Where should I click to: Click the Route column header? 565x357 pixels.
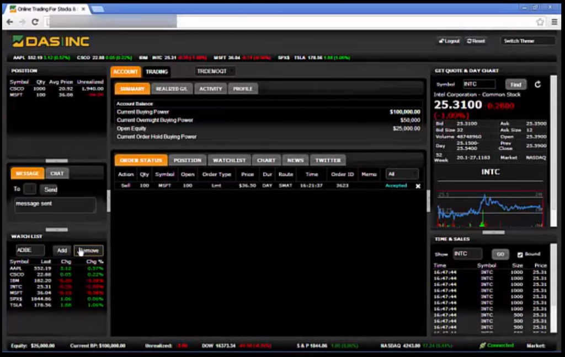click(285, 174)
